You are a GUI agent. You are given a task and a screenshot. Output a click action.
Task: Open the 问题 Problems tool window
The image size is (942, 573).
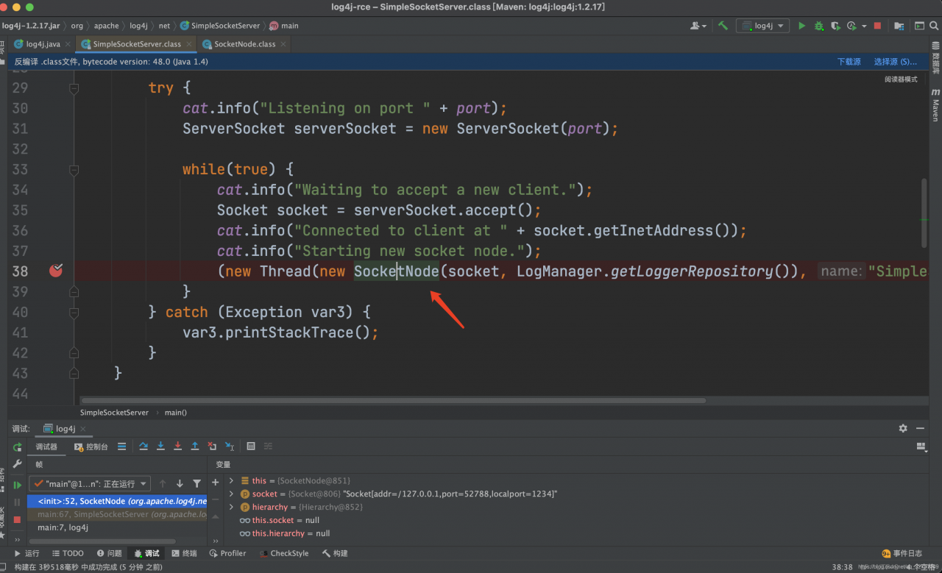click(108, 553)
